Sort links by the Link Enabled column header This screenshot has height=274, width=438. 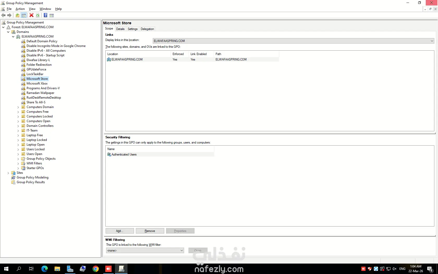click(201, 54)
